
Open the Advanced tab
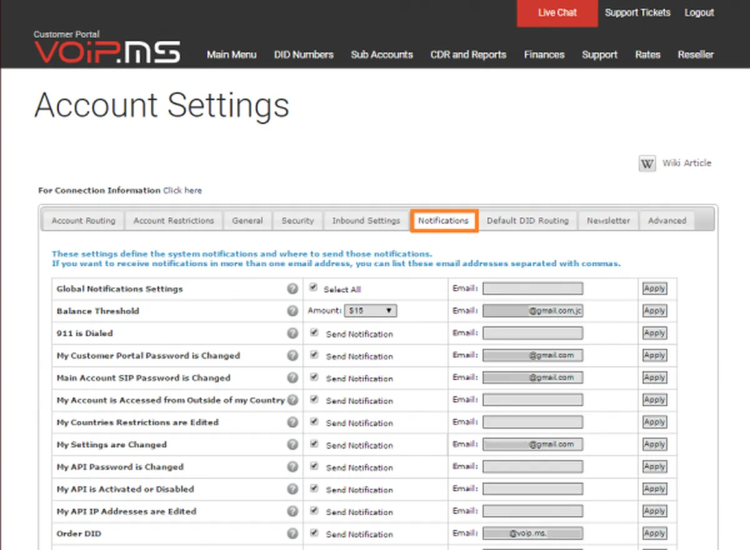[667, 221]
